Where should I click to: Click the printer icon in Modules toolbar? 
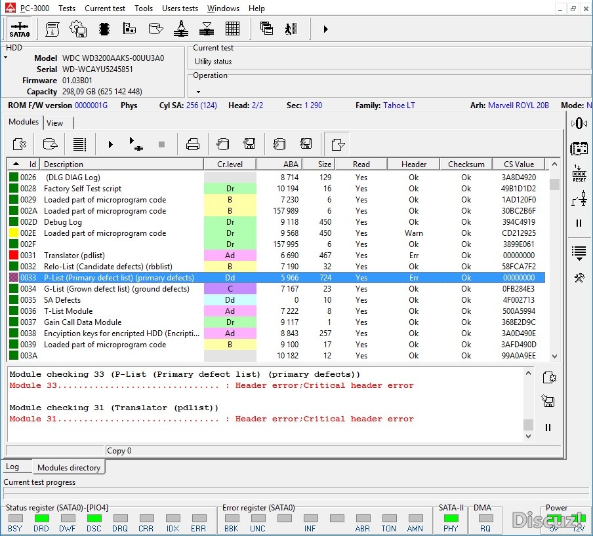pos(193,144)
